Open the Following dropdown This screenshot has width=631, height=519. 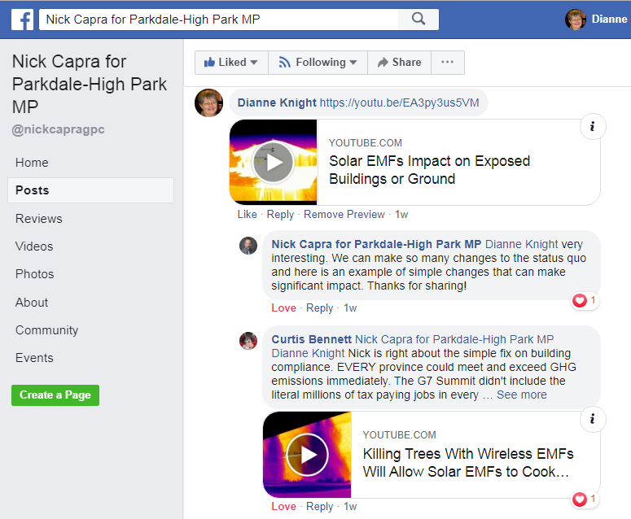(318, 63)
